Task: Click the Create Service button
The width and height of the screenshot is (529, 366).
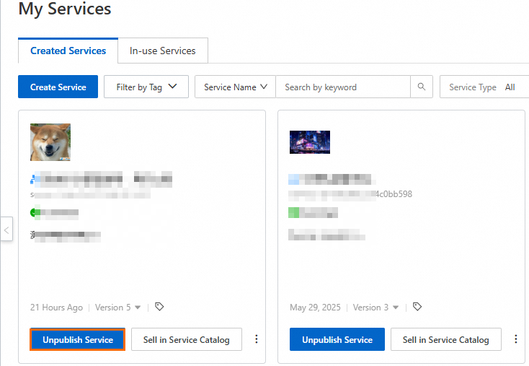Action: tap(58, 87)
